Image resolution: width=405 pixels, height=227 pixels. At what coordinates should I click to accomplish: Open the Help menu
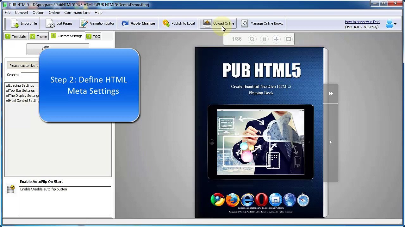point(98,13)
